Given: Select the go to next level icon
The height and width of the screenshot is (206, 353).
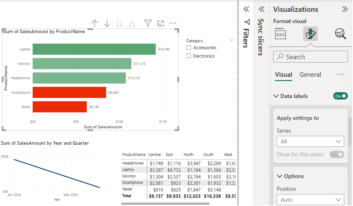Looking at the screenshot, I should 119,23.
